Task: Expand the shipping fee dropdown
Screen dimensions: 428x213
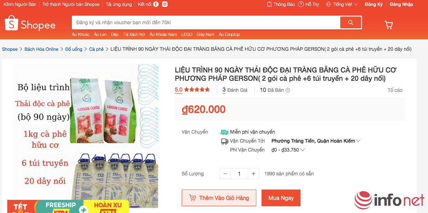Action: 303,150
